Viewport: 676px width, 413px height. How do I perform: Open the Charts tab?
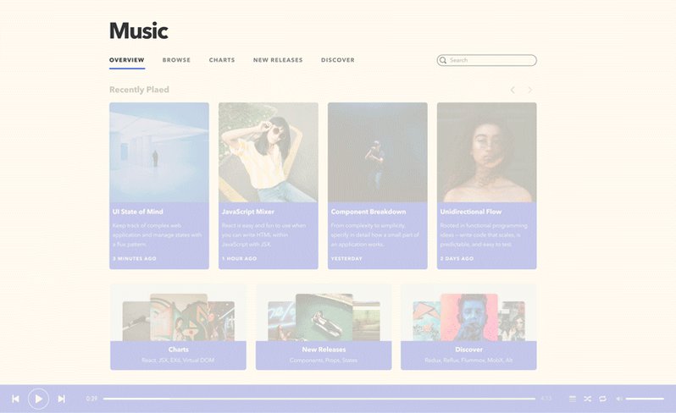222,60
